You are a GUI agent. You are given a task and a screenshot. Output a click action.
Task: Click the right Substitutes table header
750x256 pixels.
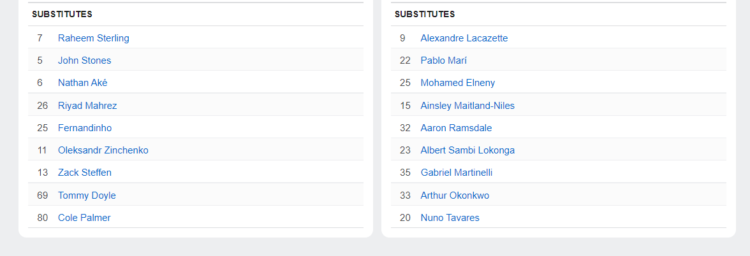425,14
